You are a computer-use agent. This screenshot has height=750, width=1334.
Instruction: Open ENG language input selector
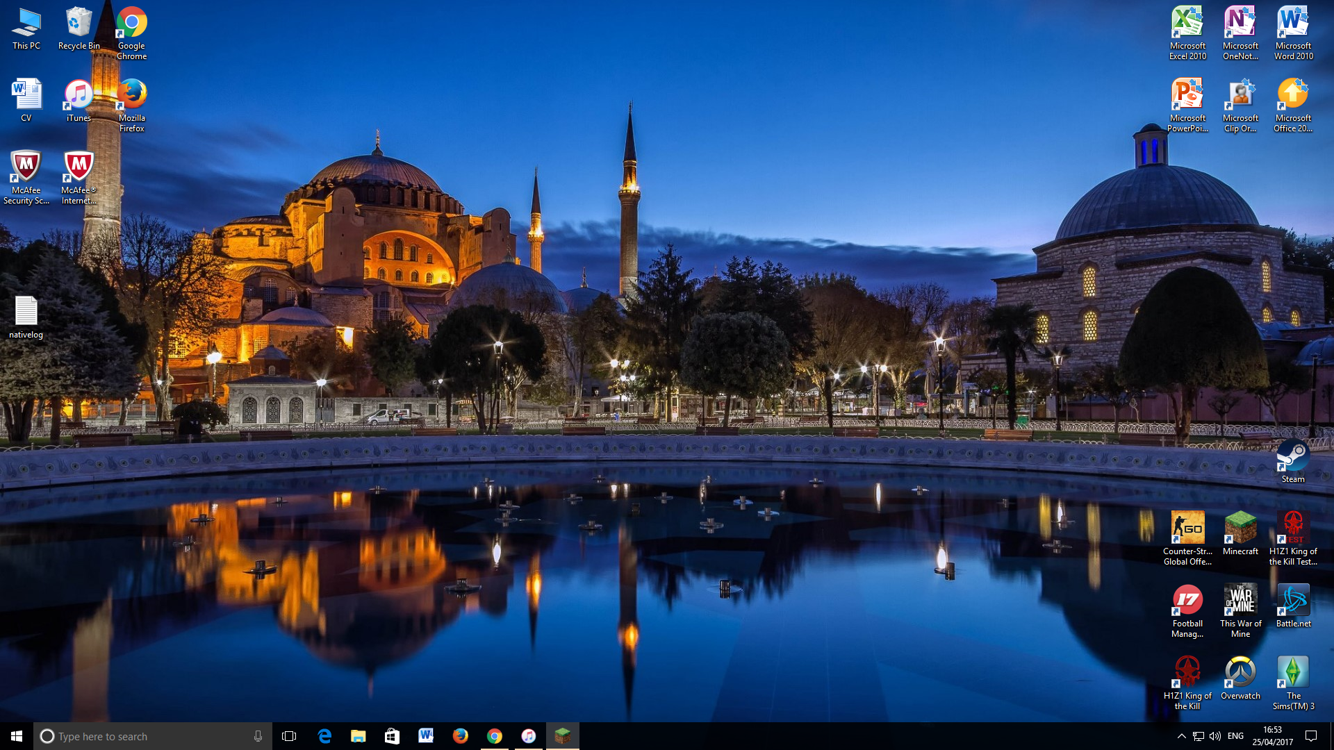1235,736
